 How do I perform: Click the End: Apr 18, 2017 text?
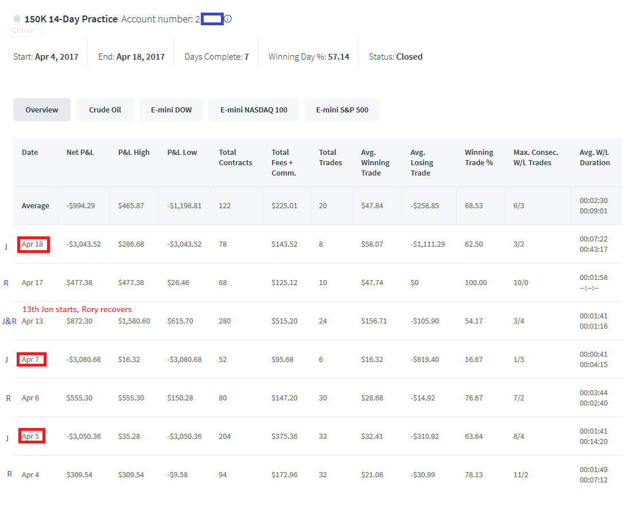coord(131,57)
